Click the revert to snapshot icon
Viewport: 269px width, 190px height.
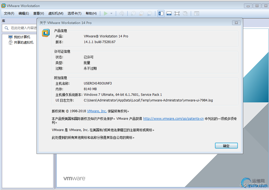pyautogui.click(x=142, y=13)
